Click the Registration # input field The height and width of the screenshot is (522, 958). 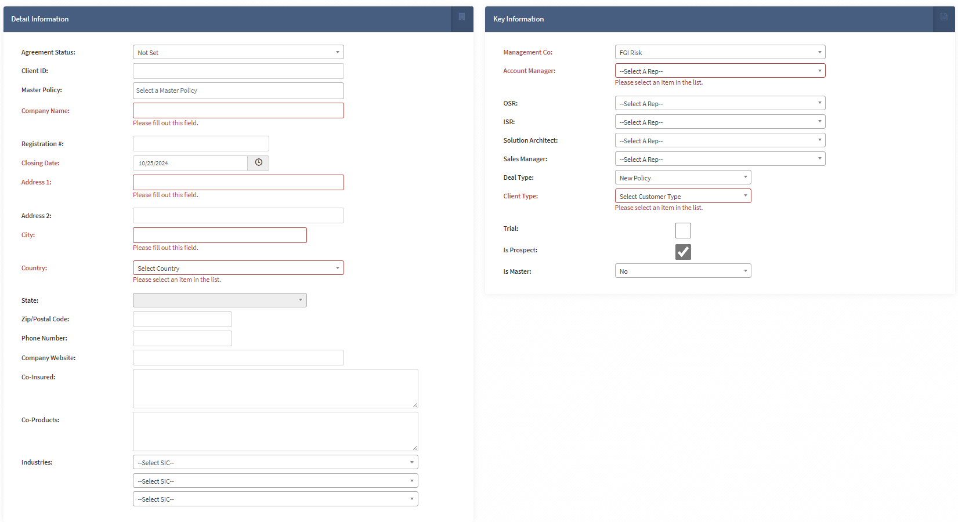tap(201, 144)
